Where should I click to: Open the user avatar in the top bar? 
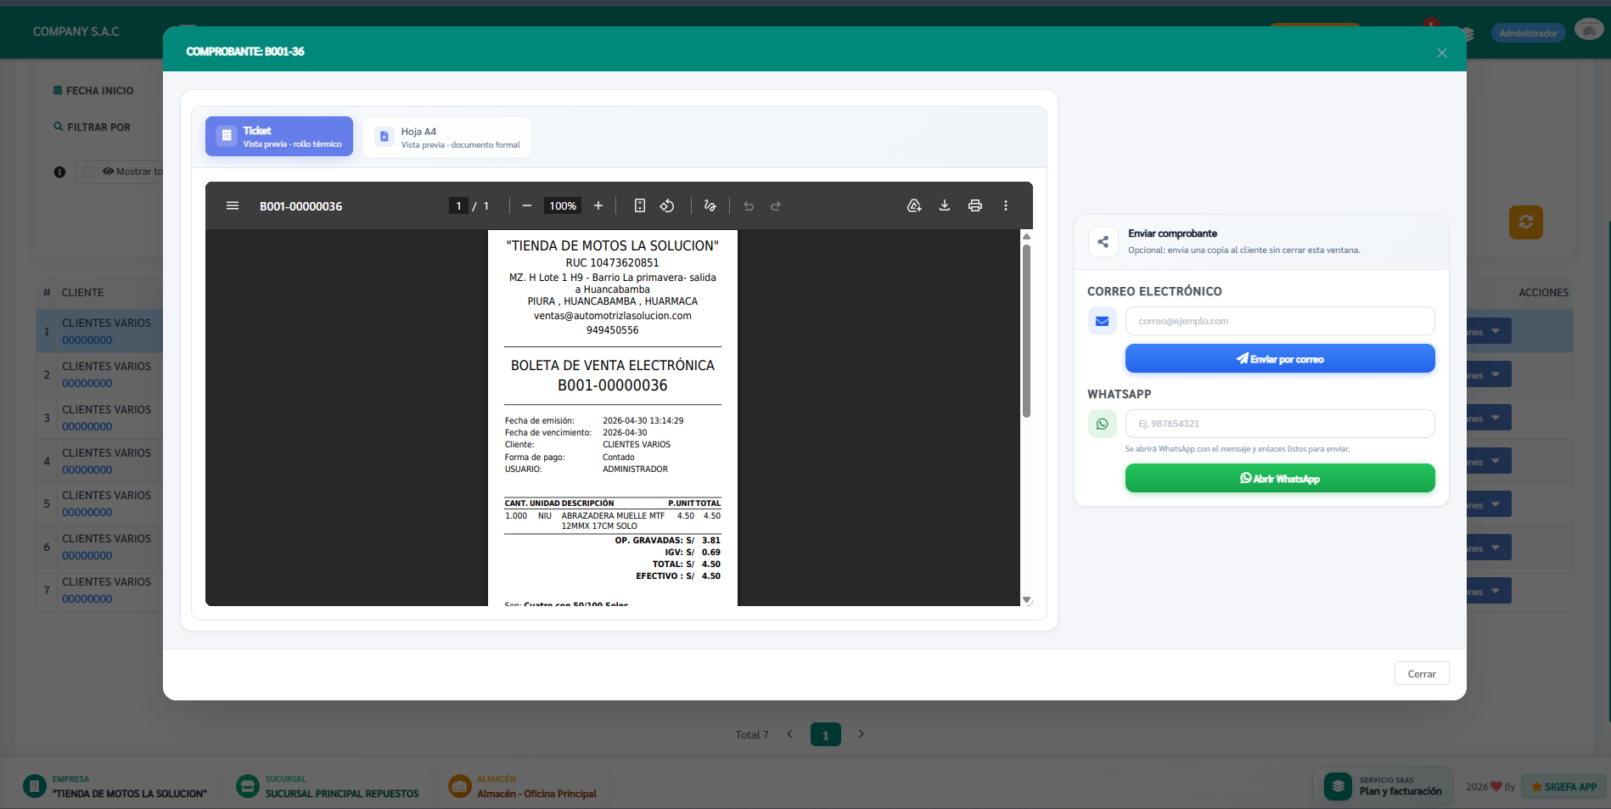(x=1588, y=30)
